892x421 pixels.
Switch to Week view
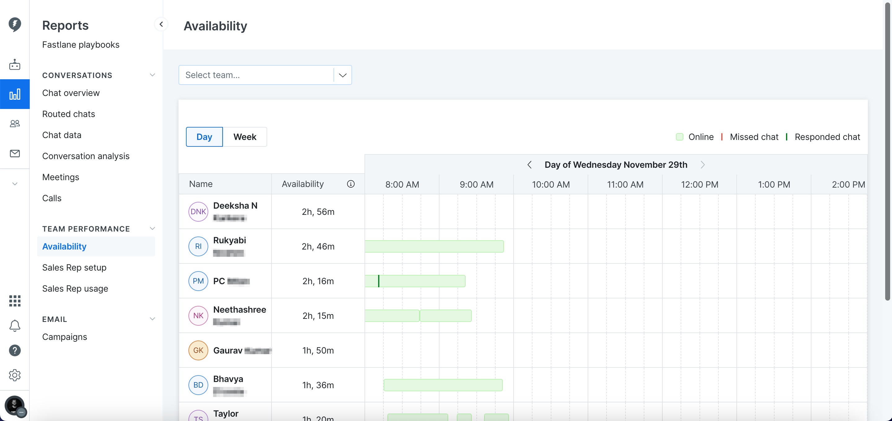pos(245,137)
